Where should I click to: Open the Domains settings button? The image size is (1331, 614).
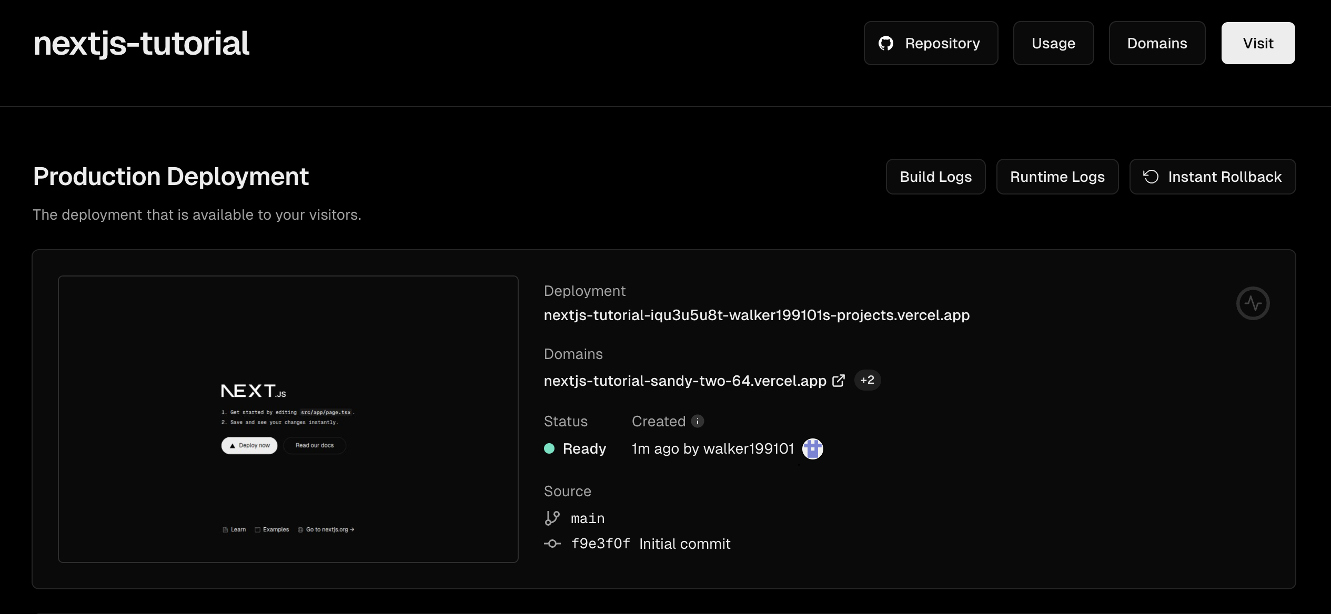coord(1157,43)
